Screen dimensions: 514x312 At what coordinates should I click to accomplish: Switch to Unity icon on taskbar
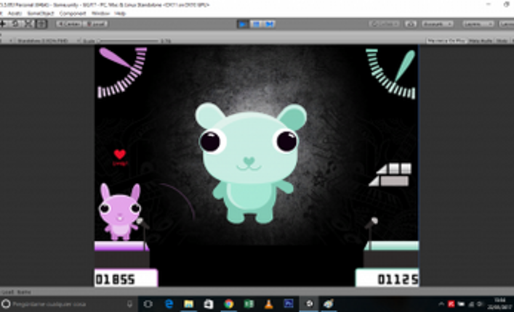pyautogui.click(x=309, y=304)
